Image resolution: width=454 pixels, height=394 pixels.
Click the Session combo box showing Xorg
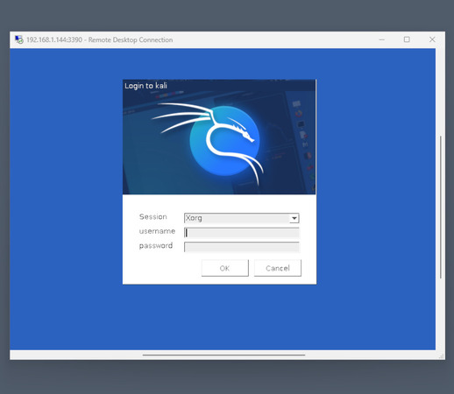pos(241,218)
